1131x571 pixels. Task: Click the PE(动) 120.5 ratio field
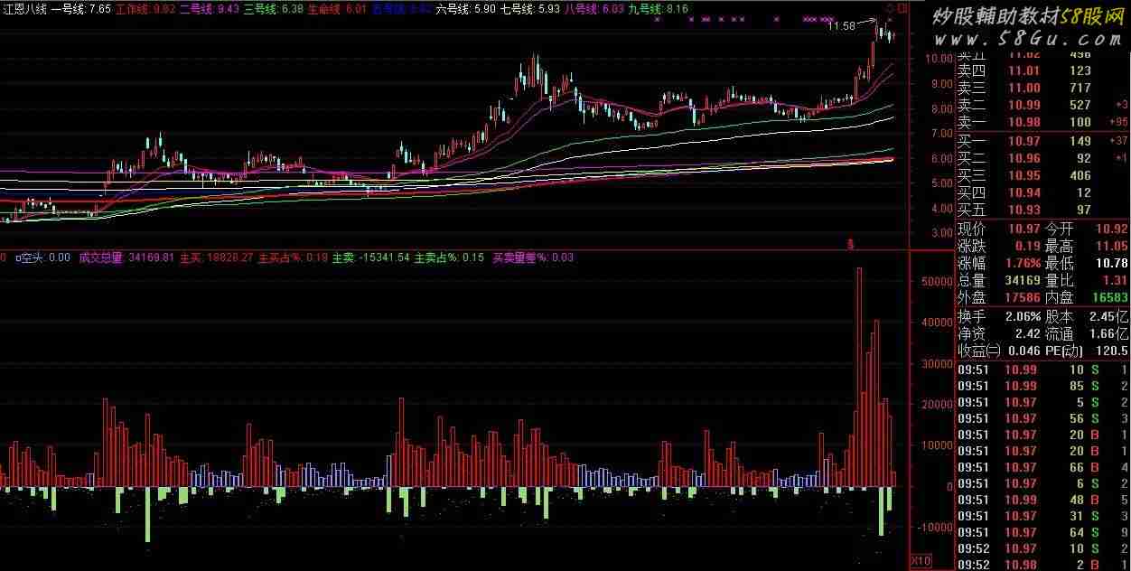pos(1087,351)
